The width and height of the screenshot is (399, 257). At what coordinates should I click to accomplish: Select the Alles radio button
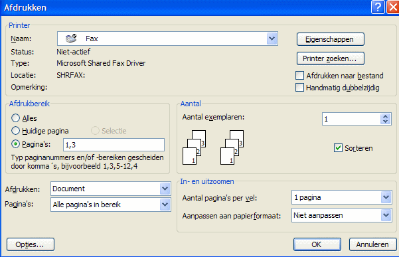(15, 118)
